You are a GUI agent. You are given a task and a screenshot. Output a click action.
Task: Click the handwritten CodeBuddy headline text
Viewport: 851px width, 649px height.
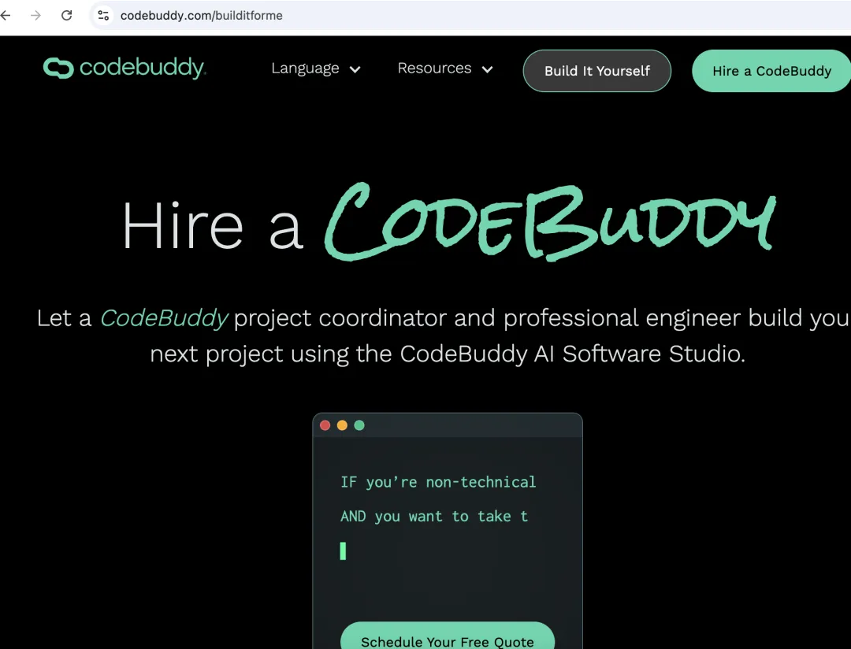click(x=550, y=221)
